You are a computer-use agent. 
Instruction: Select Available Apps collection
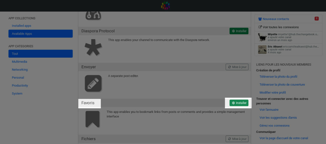[x=40, y=34]
